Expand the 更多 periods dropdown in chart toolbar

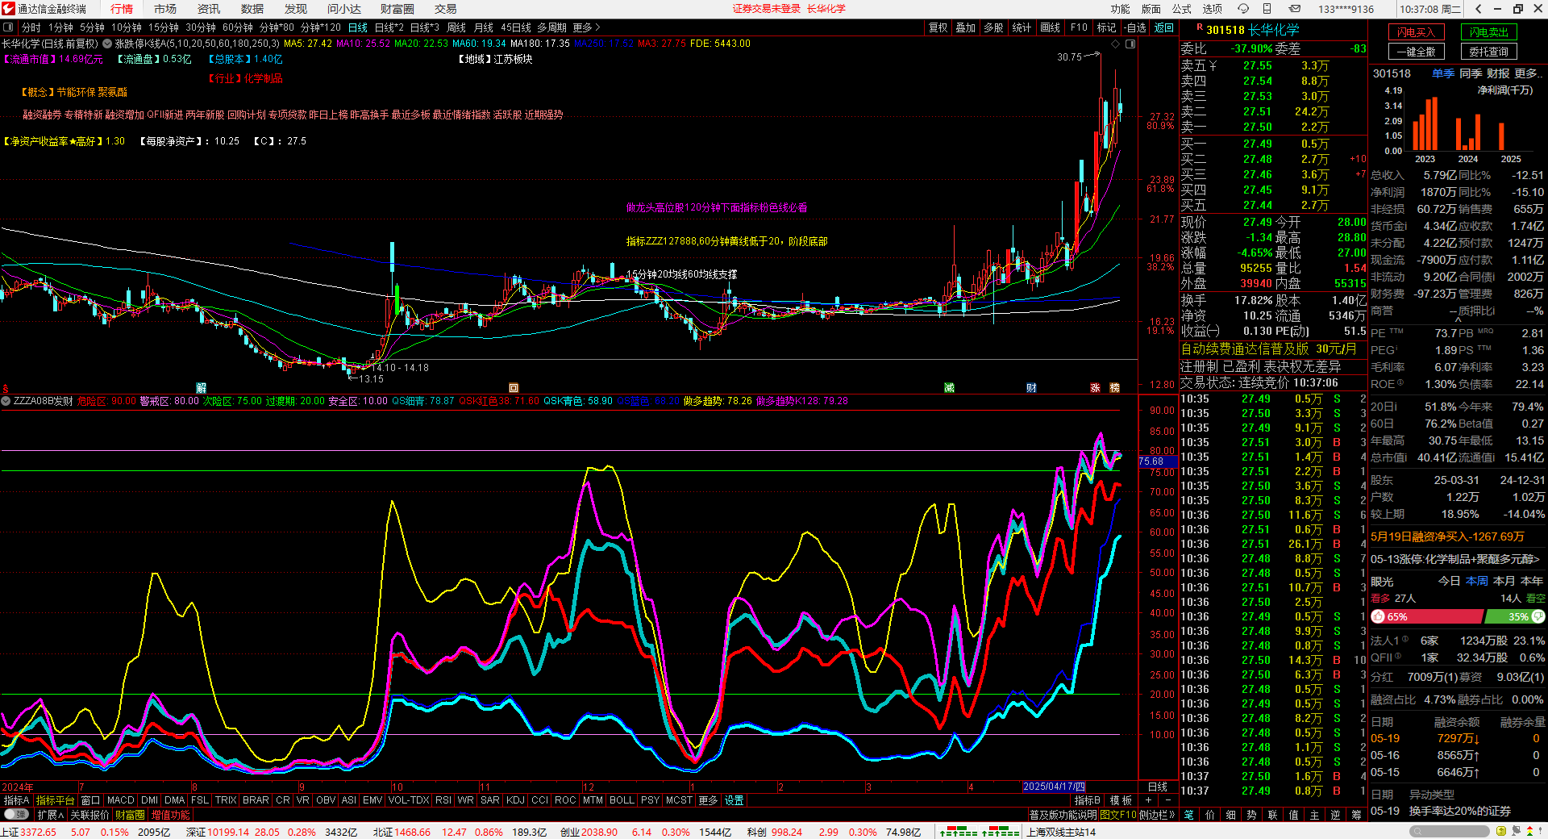click(587, 27)
